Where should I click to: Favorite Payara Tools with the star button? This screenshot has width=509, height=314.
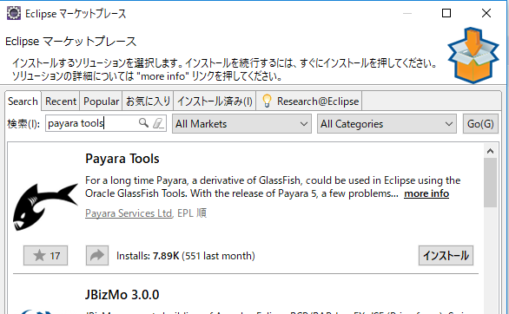click(45, 255)
